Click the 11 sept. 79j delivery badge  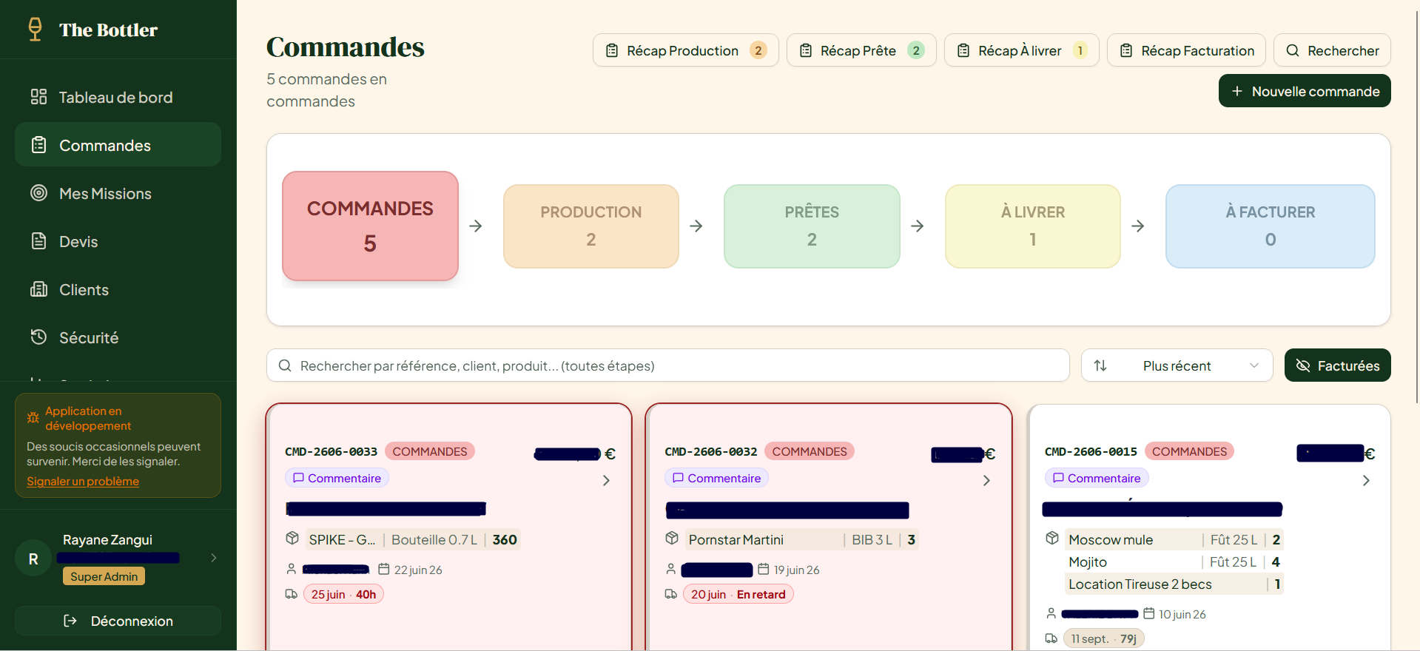(x=1103, y=638)
